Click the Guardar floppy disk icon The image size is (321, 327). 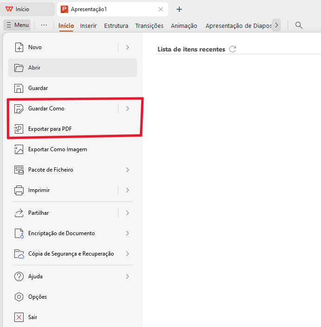[x=19, y=88]
